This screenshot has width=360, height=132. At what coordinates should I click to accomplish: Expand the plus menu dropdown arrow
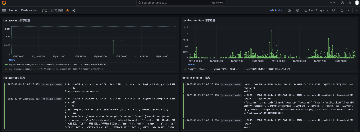tap(334, 3)
